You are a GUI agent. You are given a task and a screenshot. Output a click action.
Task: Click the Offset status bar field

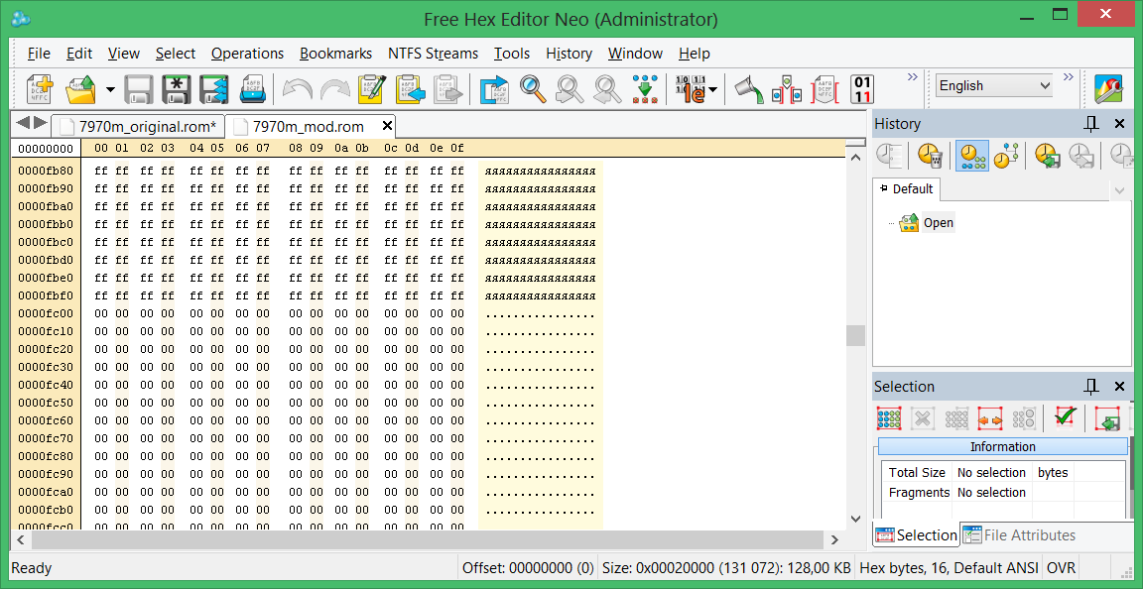[x=529, y=568]
